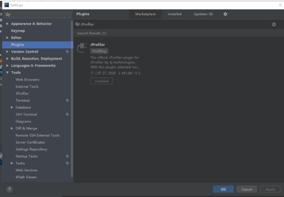Open Startup Tasks settings
The height and width of the screenshot is (197, 284).
27,156
